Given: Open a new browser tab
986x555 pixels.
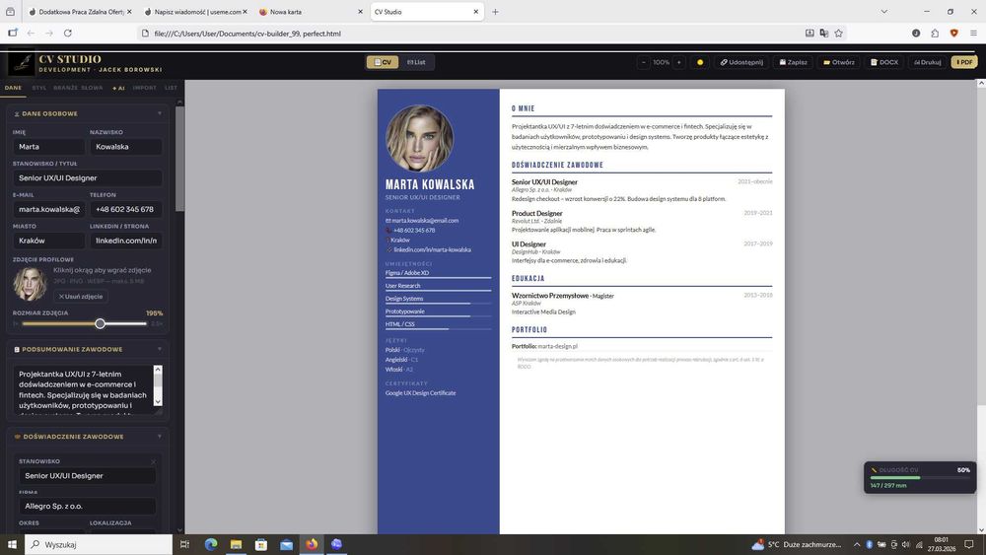Looking at the screenshot, I should click(495, 12).
